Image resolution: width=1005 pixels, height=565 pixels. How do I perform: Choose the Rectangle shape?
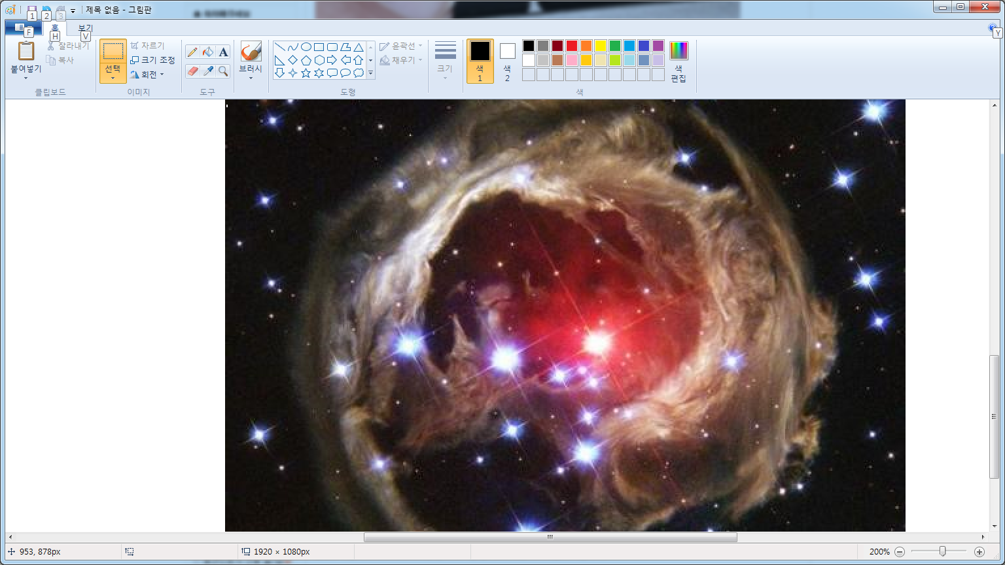click(319, 47)
